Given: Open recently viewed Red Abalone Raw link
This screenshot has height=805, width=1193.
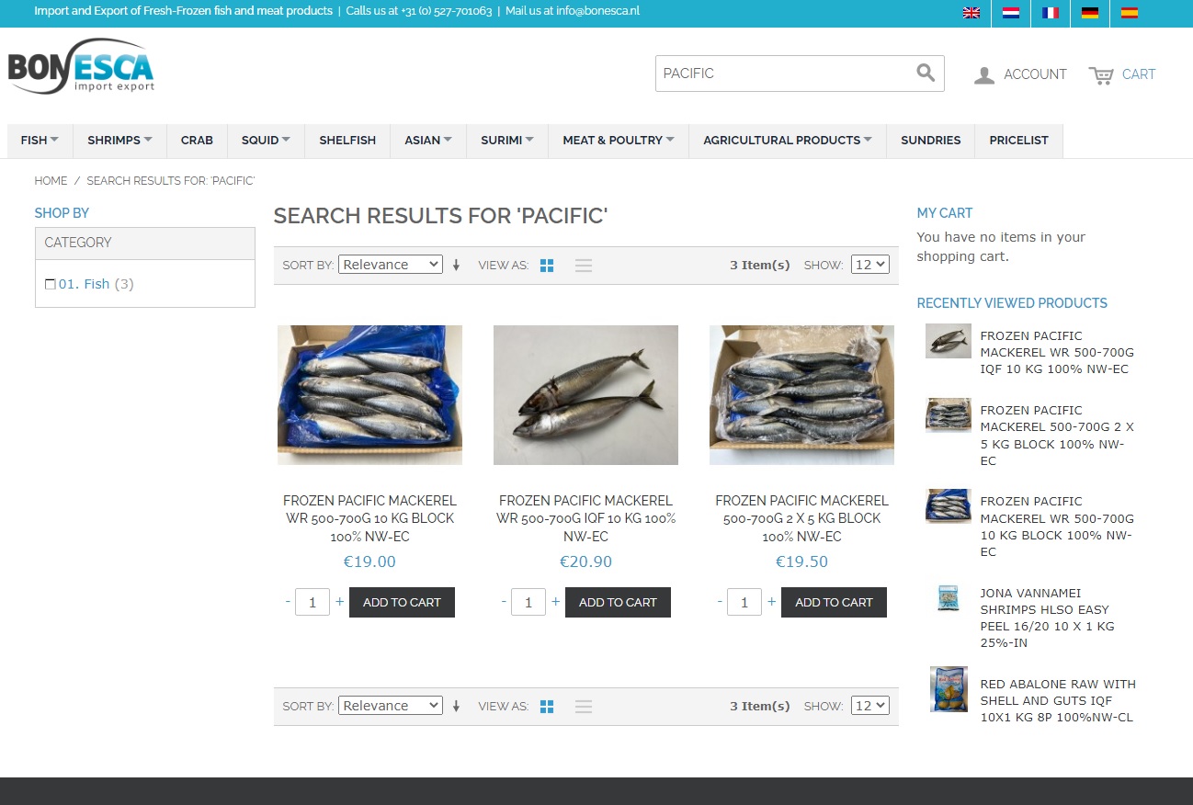Looking at the screenshot, I should [x=1058, y=701].
